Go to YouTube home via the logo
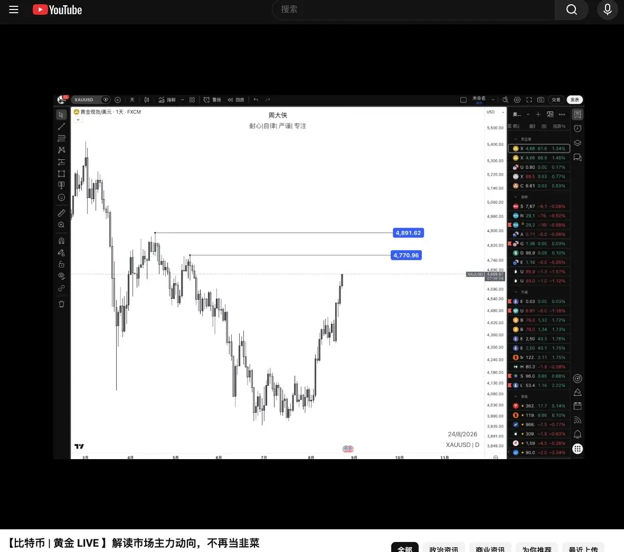Image resolution: width=624 pixels, height=552 pixels. click(x=58, y=9)
